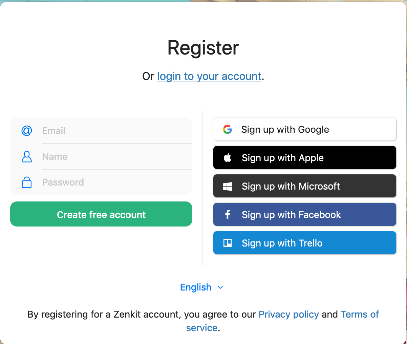Click the padlock icon beside the Password field
407x344 pixels.
(x=26, y=182)
